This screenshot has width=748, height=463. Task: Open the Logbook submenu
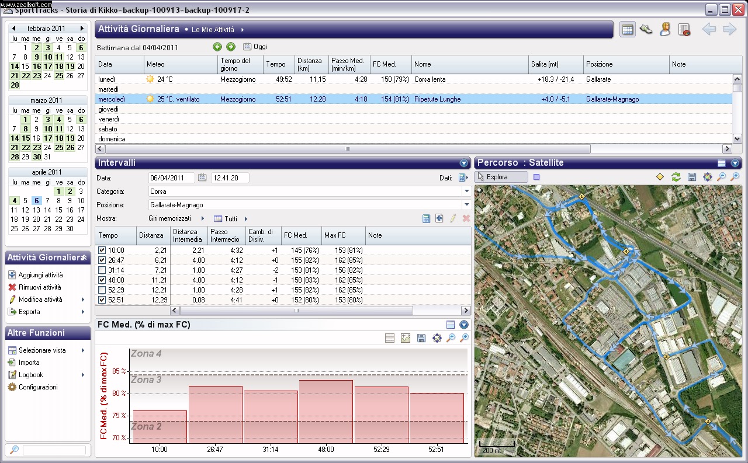tap(47, 375)
